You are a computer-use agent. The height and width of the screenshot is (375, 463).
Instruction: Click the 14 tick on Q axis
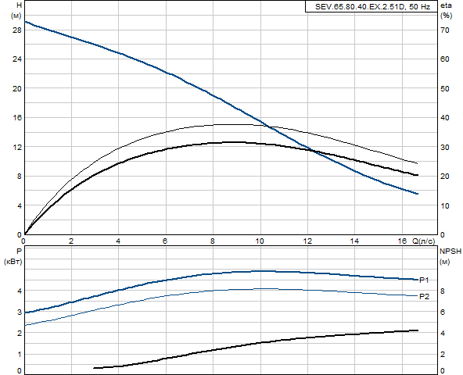point(354,241)
